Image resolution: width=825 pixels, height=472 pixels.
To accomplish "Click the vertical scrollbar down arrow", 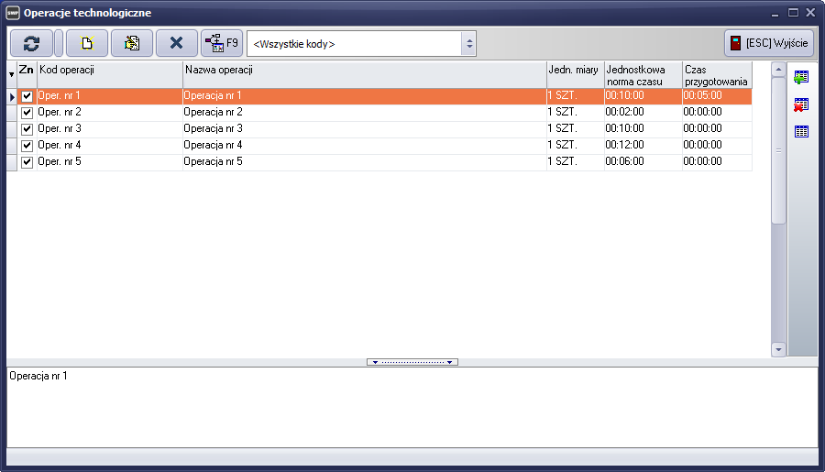I will click(x=778, y=349).
